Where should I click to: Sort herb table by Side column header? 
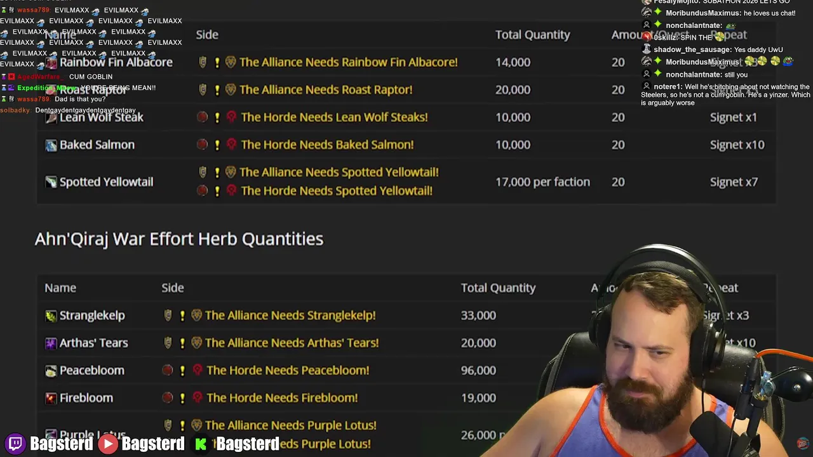click(173, 288)
